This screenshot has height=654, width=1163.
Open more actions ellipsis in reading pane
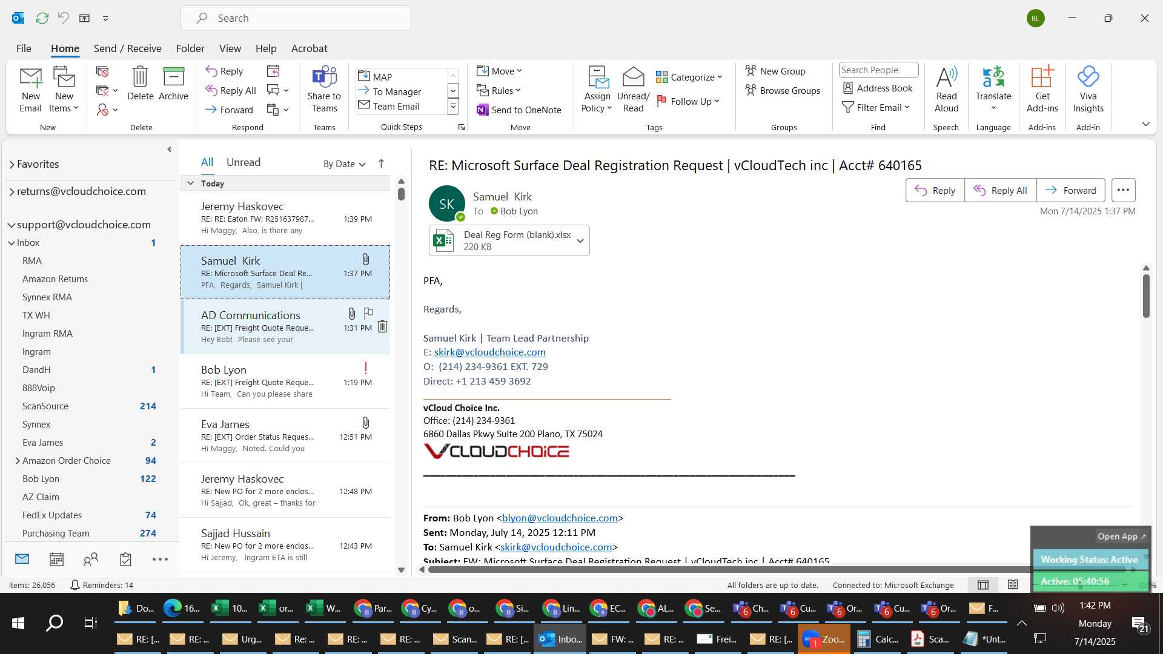[1123, 190]
